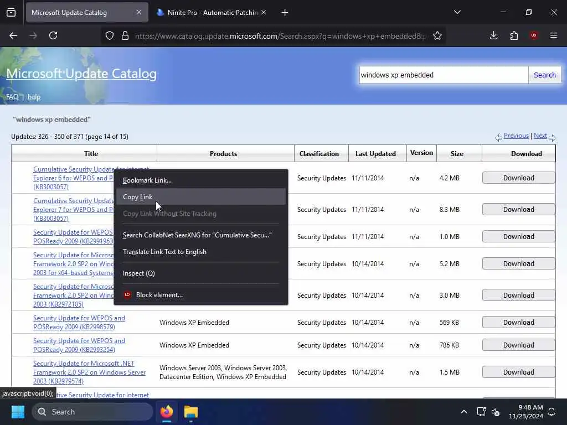The image size is (567, 425).
Task: Go to the Previous results page
Action: pos(516,136)
